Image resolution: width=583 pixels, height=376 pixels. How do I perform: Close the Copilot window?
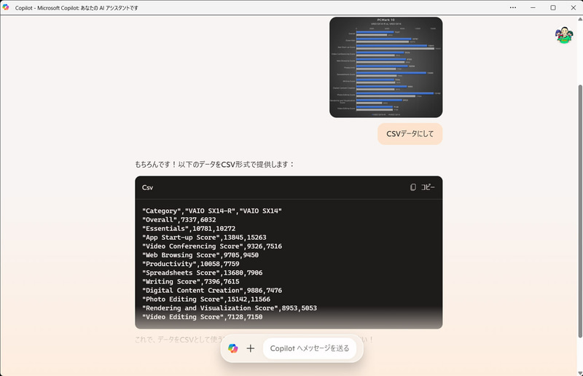573,7
